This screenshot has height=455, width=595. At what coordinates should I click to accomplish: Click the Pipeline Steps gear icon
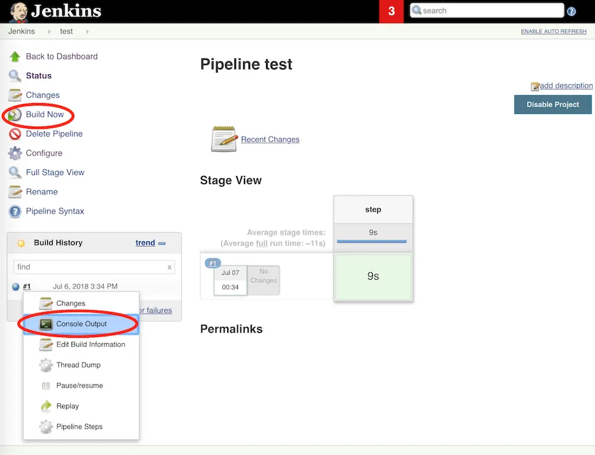(x=46, y=427)
